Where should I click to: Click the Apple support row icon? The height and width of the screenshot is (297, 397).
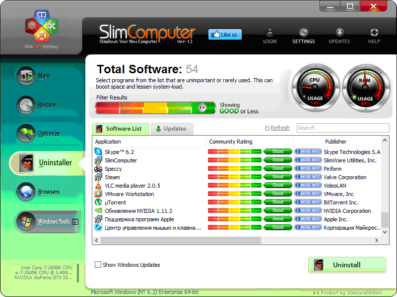click(98, 219)
